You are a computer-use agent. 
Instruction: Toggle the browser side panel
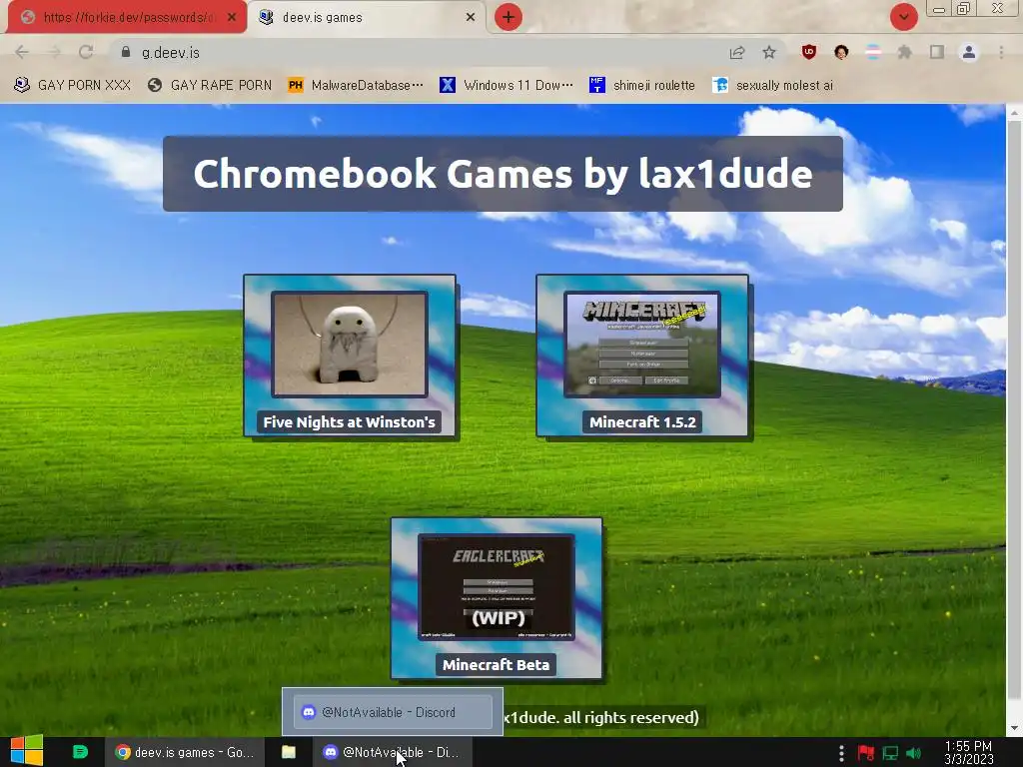click(937, 52)
